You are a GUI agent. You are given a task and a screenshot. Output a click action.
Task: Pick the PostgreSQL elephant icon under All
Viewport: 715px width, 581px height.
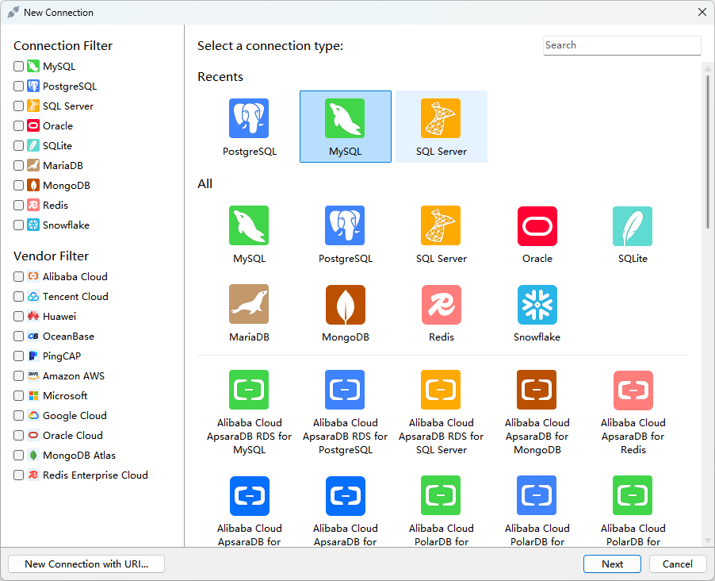click(345, 225)
